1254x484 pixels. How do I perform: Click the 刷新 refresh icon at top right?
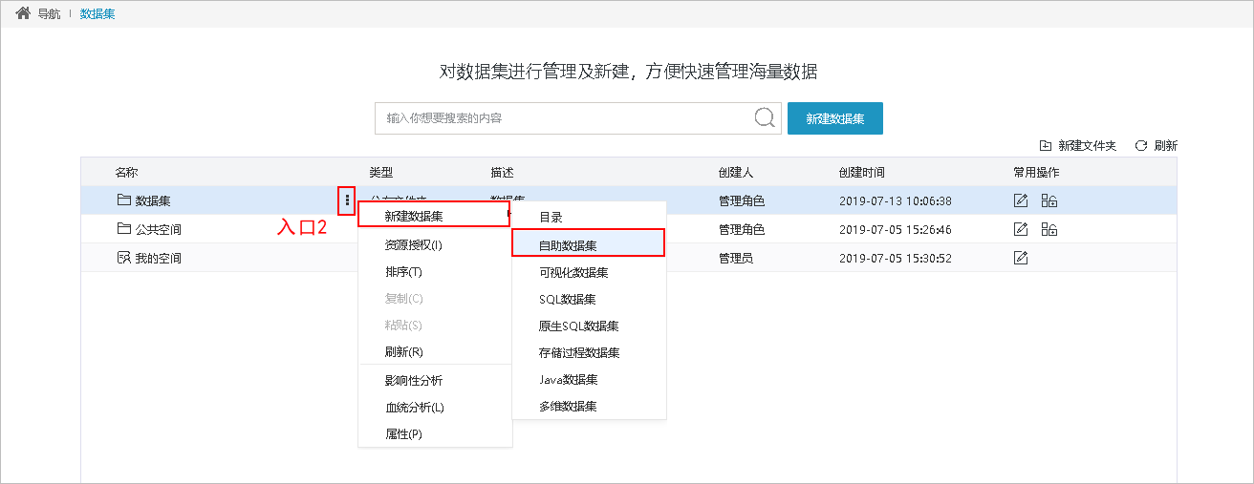(x=1140, y=146)
